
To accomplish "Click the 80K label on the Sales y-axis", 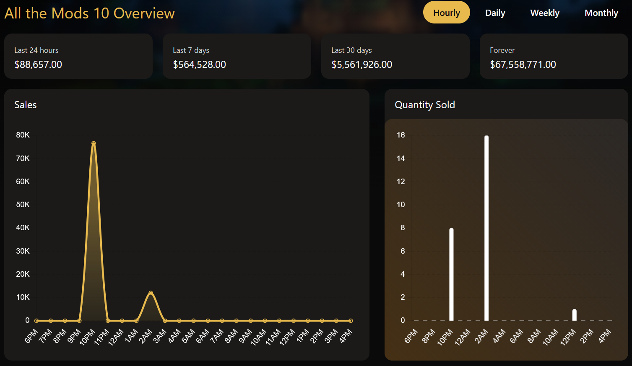I will click(23, 135).
